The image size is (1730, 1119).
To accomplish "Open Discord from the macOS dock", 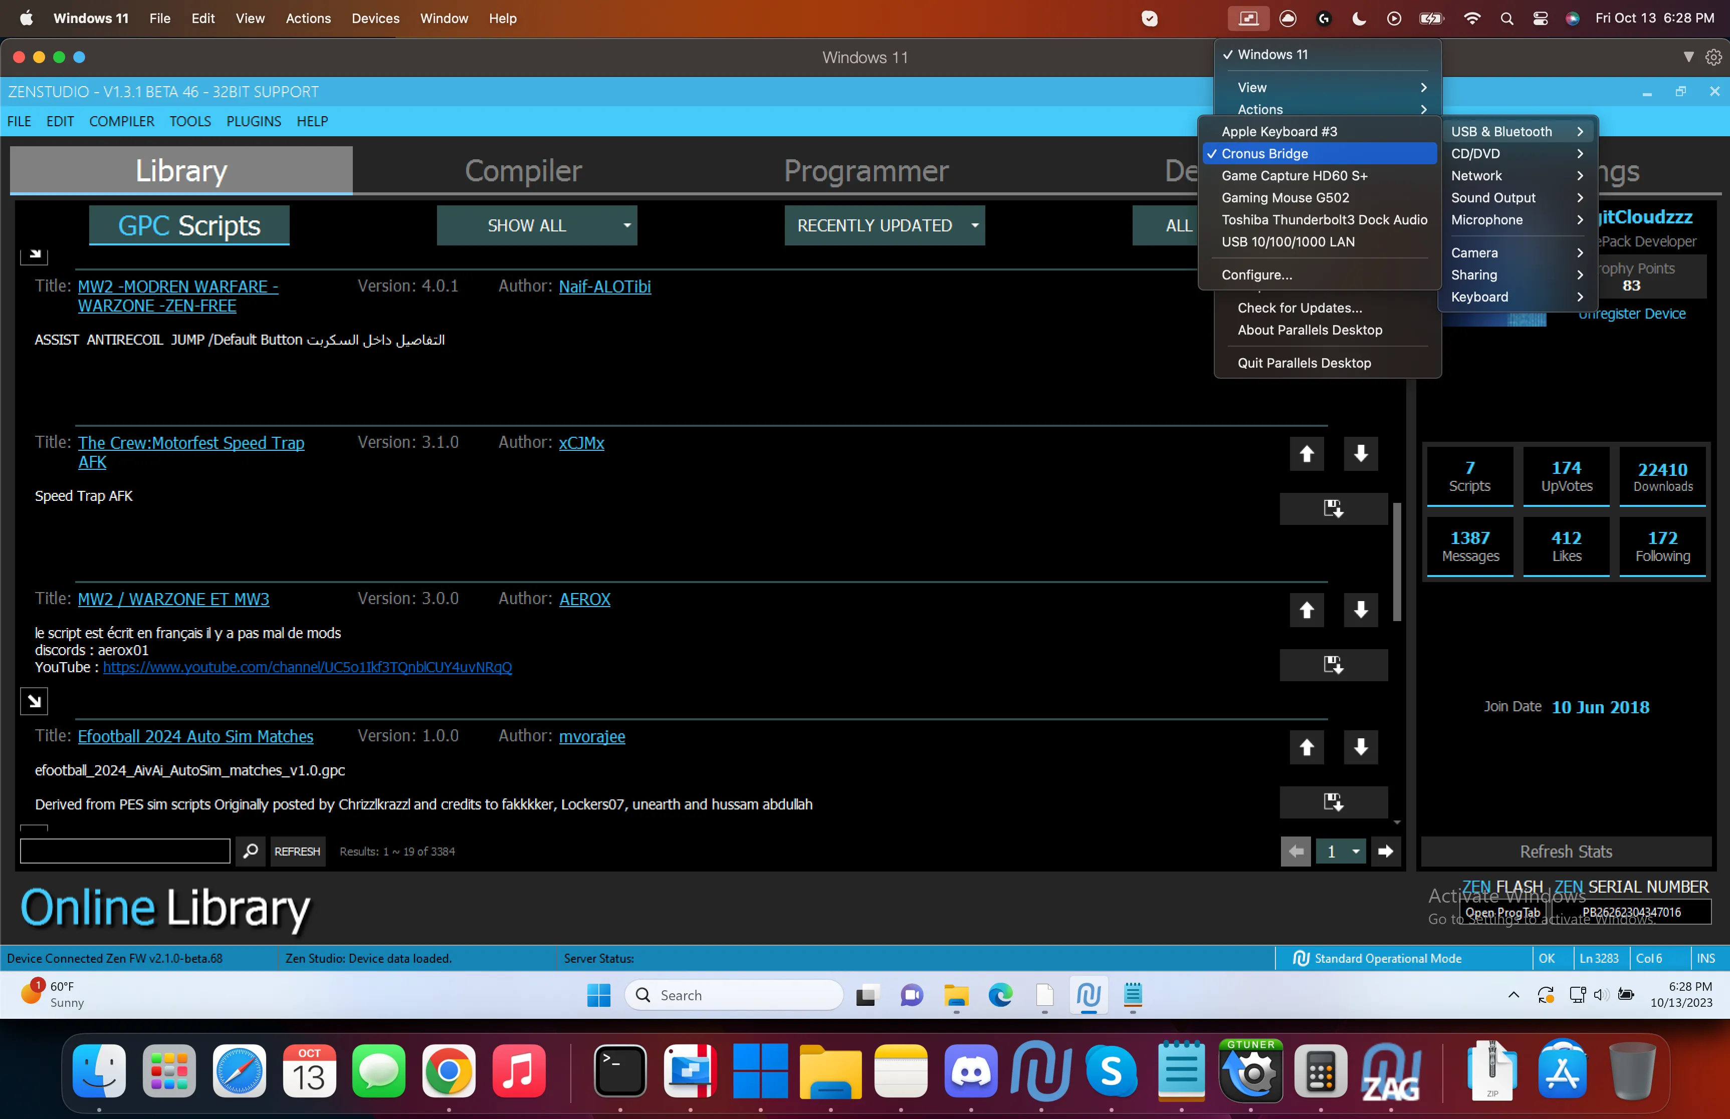I will coord(971,1071).
